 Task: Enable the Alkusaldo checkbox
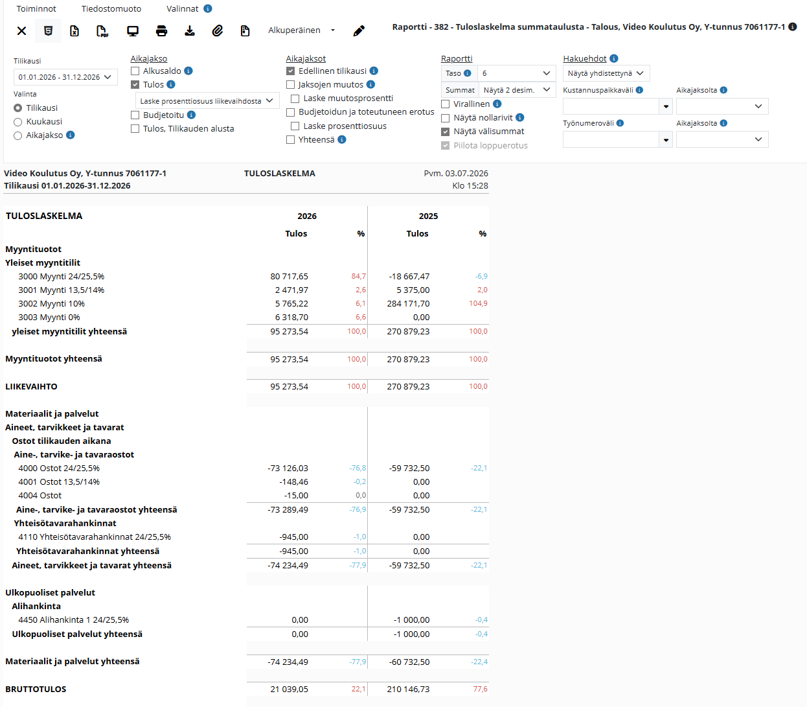point(135,71)
